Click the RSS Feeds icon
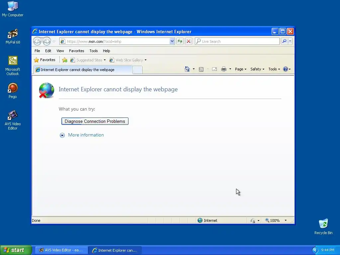This screenshot has height=255, width=340. pyautogui.click(x=201, y=69)
